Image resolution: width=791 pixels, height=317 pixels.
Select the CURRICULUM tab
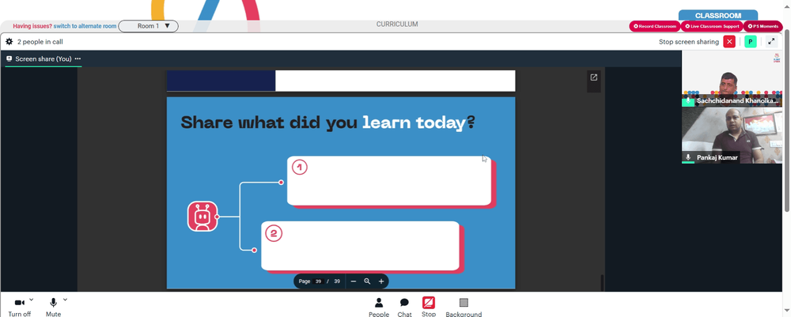[397, 25]
